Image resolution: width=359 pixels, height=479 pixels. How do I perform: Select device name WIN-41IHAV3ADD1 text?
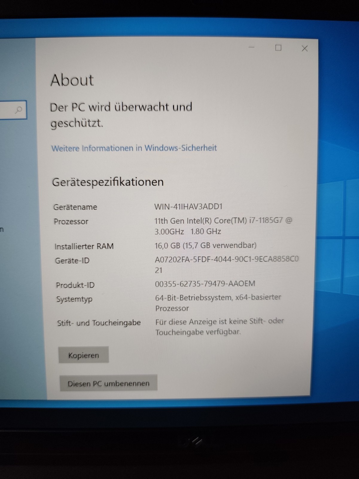188,207
